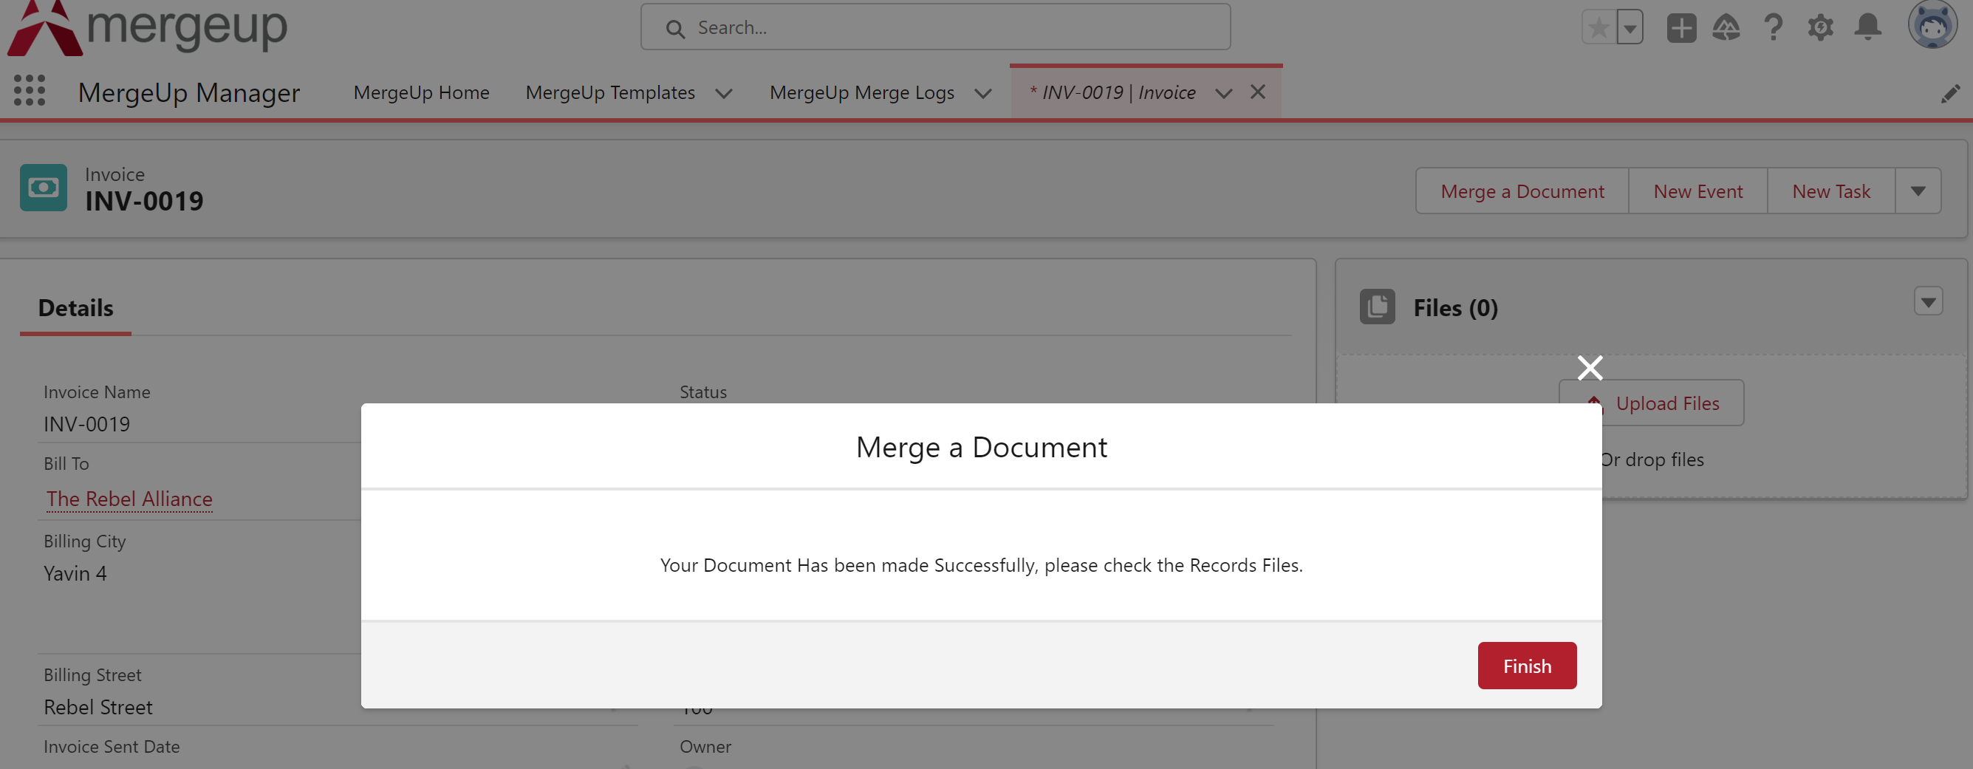Click the MergeUp Manager app name
This screenshot has height=769, width=1973.
(x=188, y=92)
